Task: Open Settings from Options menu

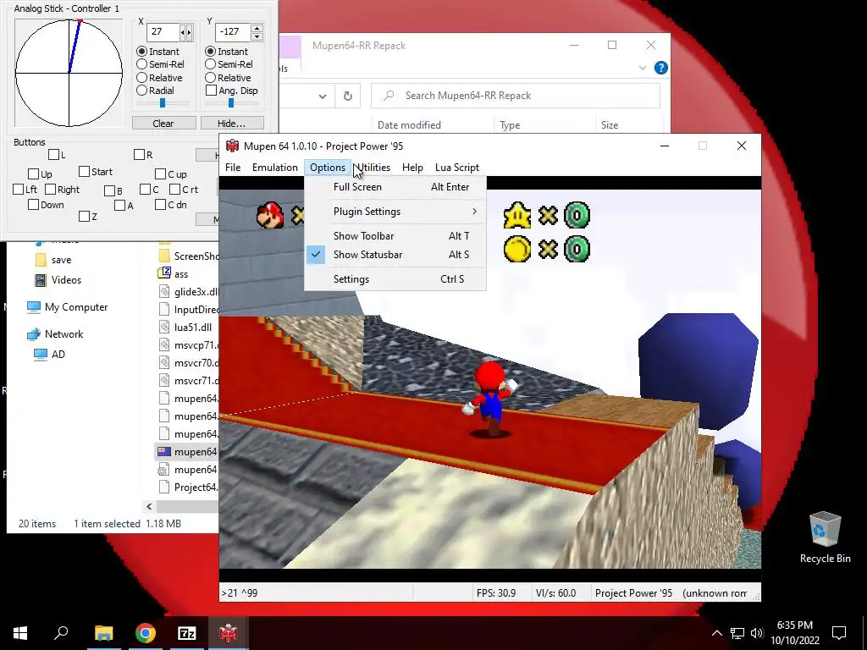Action: click(x=395, y=279)
